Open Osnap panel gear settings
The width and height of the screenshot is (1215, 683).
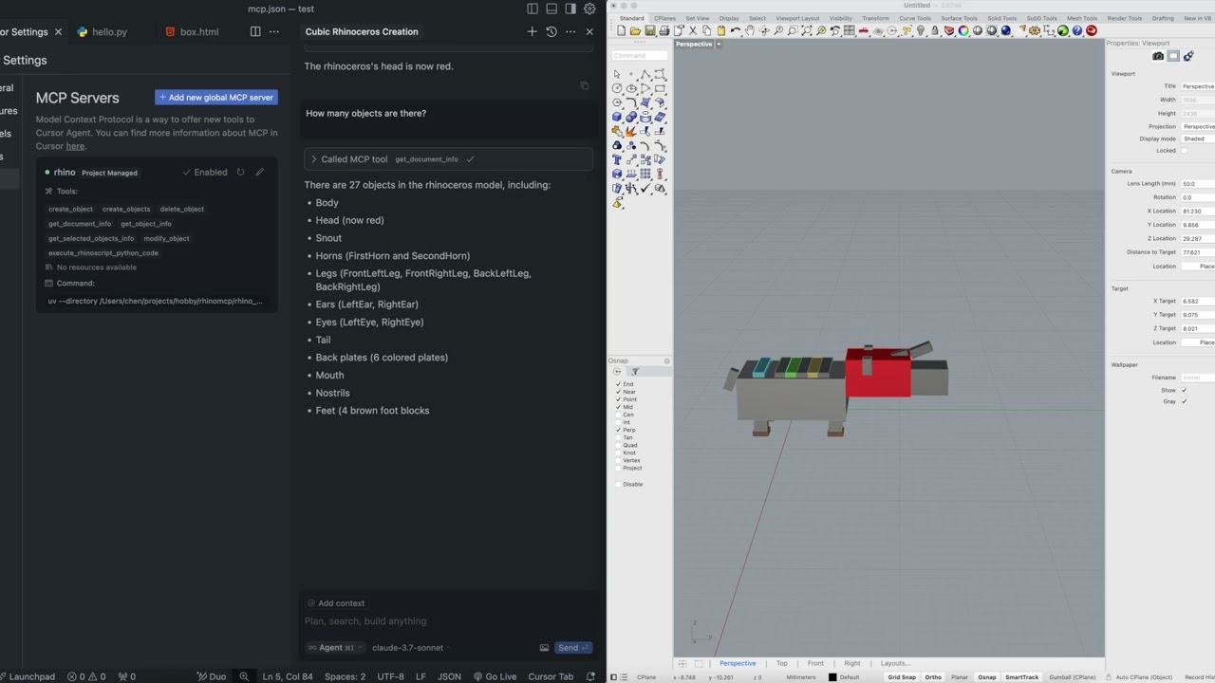coord(666,360)
